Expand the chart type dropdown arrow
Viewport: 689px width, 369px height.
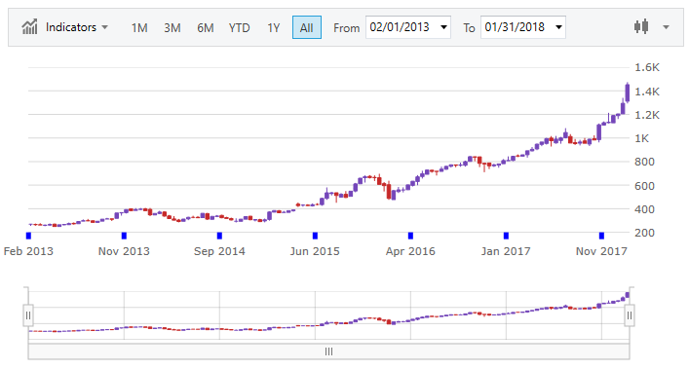(667, 27)
